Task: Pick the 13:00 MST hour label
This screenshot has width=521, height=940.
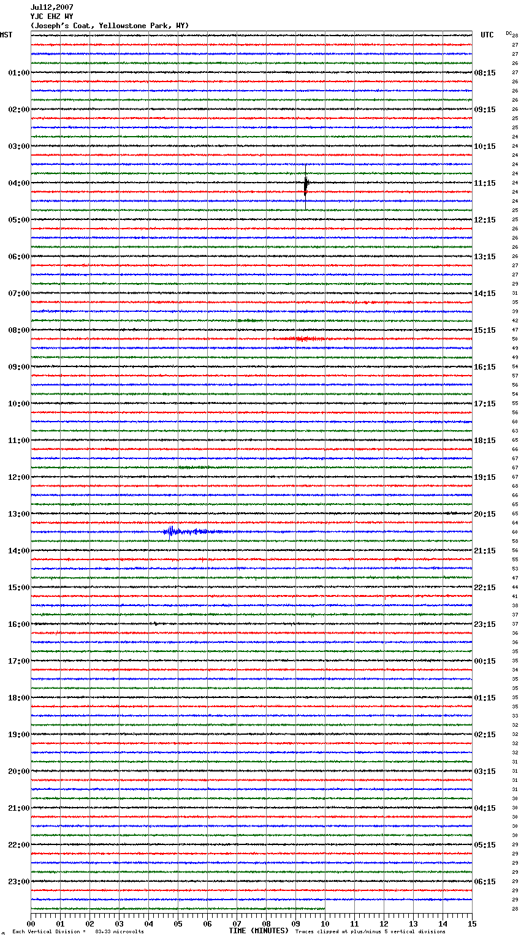Action: pos(18,514)
